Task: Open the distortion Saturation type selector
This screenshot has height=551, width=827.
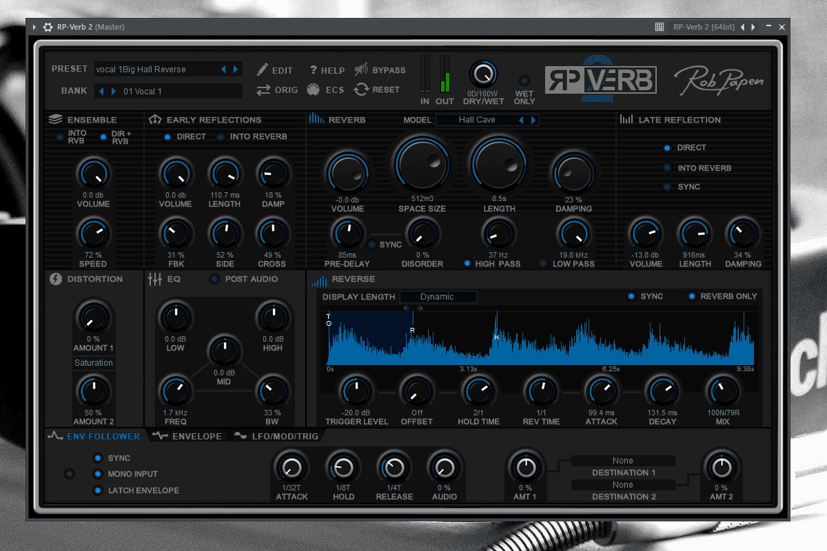Action: [93, 363]
